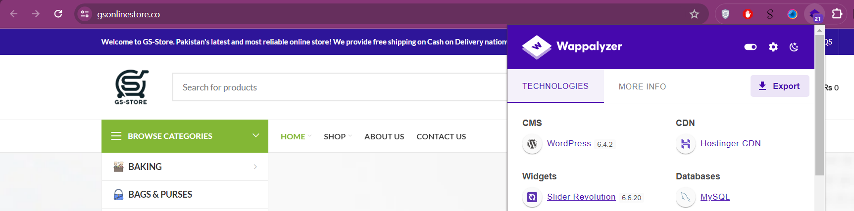The height and width of the screenshot is (211, 854).
Task: Switch Wappalyzer to dark mode moon icon
Action: (794, 47)
